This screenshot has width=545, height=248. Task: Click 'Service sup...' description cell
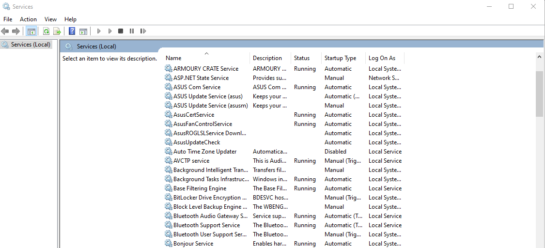click(270, 216)
